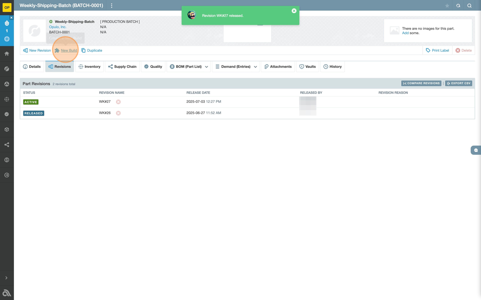Open the chat bubble widget
This screenshot has height=300, width=481.
point(476,150)
